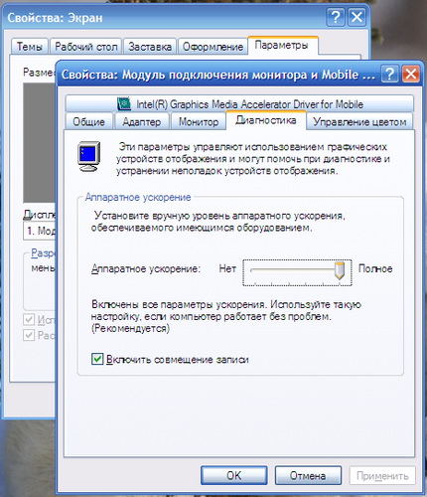Confirm with the OK button
This screenshot has height=497, width=427.
[x=234, y=475]
